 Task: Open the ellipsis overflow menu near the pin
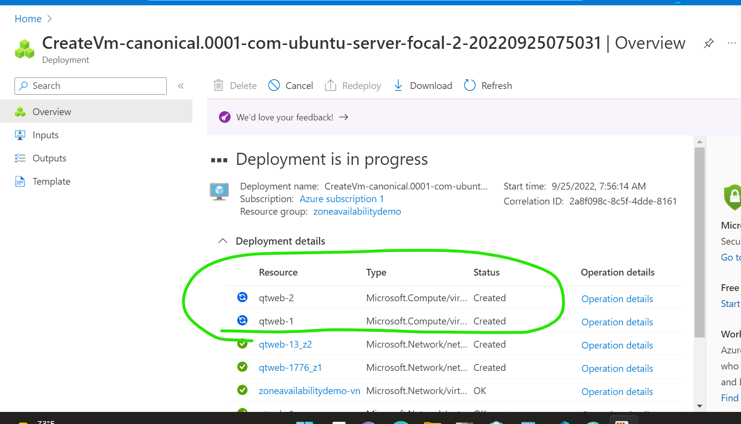[x=731, y=43]
